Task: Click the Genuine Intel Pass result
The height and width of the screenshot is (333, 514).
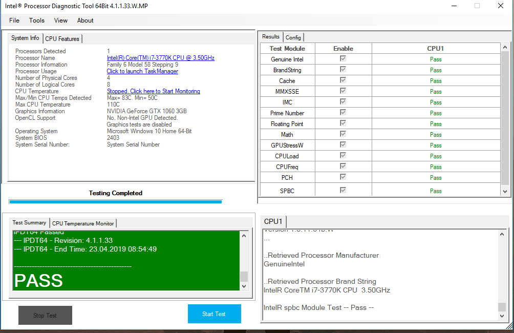Action: [x=436, y=59]
